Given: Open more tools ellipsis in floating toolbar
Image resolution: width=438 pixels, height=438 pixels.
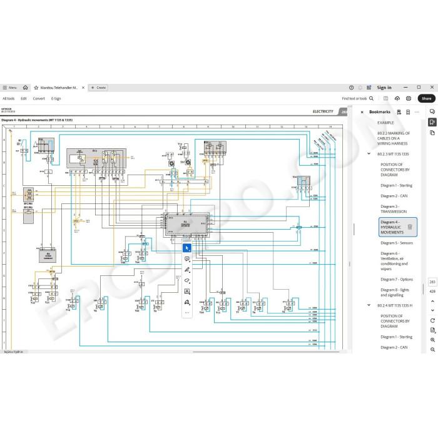Looking at the screenshot, I should pos(187,313).
